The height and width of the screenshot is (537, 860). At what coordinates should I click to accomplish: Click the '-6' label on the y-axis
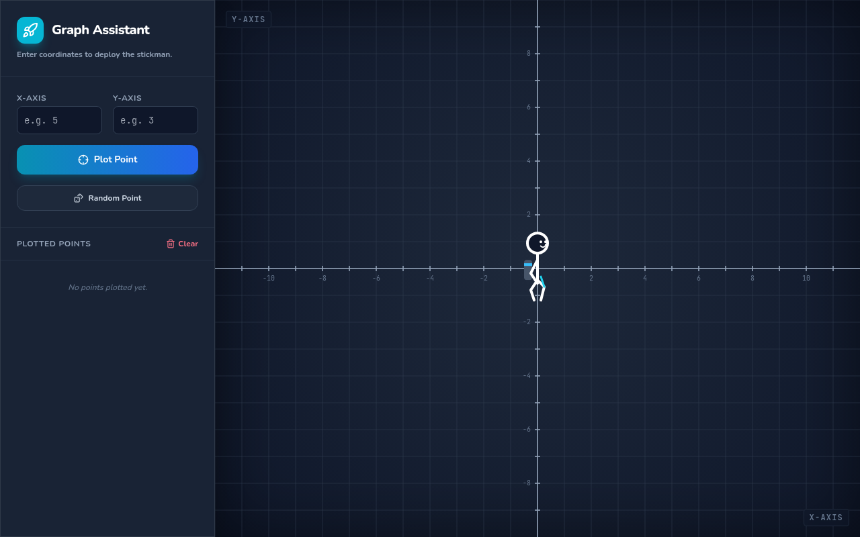click(x=527, y=430)
